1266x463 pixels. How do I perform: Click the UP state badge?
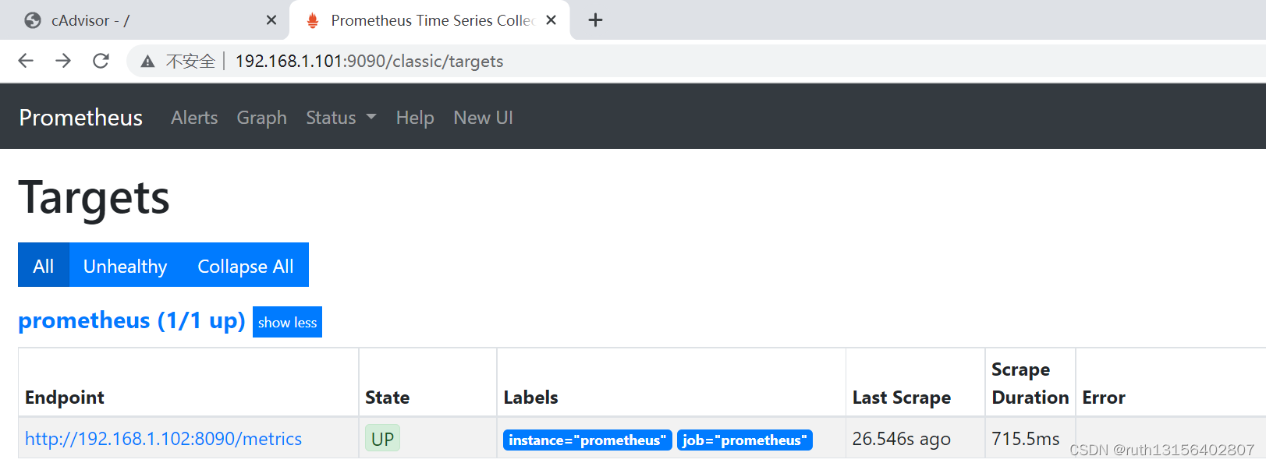(x=382, y=439)
